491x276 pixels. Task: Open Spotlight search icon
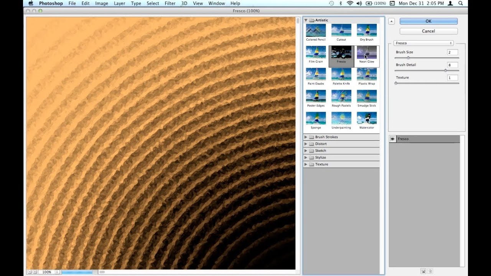[461, 3]
